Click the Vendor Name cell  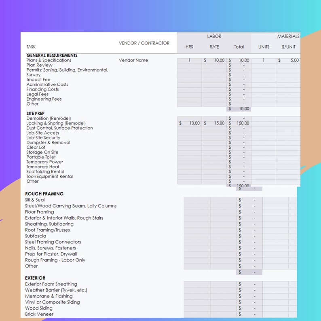(133, 60)
